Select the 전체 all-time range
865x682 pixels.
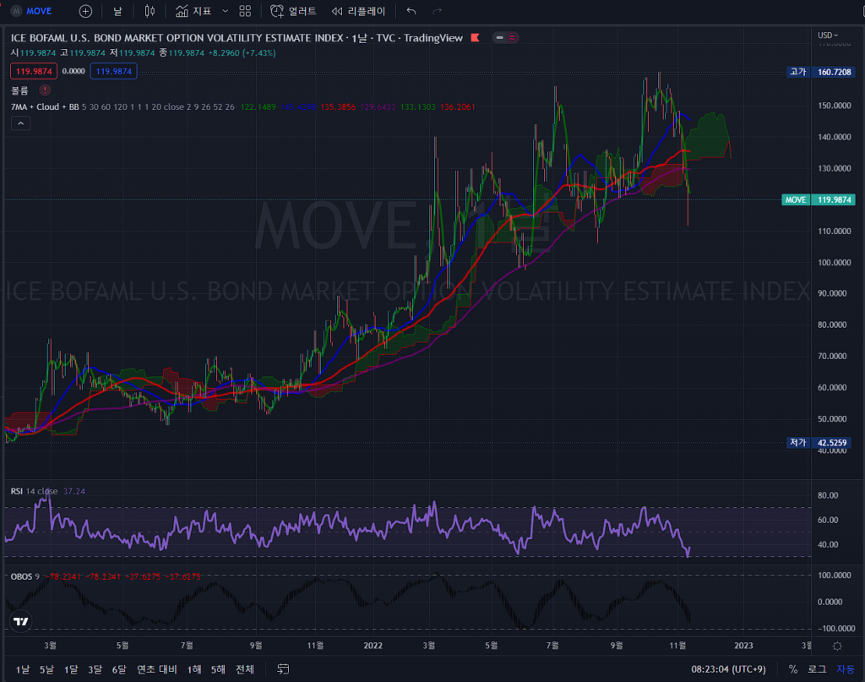pos(244,669)
